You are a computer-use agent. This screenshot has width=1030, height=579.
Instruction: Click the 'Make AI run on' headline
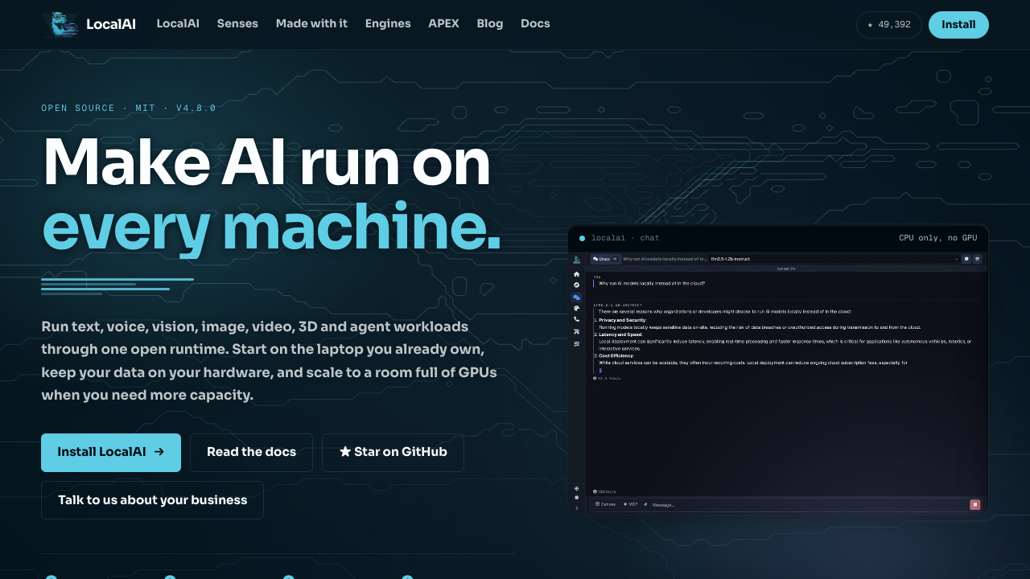click(266, 162)
